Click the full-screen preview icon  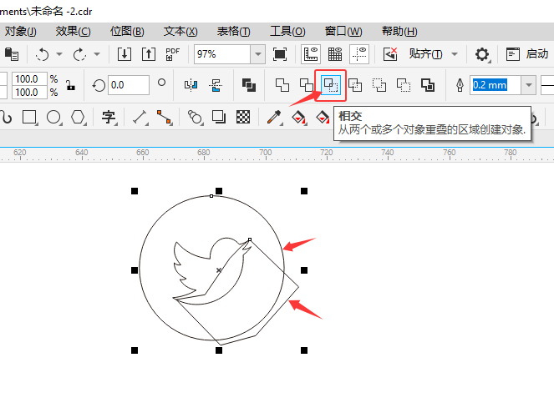pyautogui.click(x=280, y=54)
